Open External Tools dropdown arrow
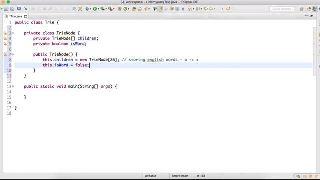This screenshot has height=180, width=320. click(114, 9)
